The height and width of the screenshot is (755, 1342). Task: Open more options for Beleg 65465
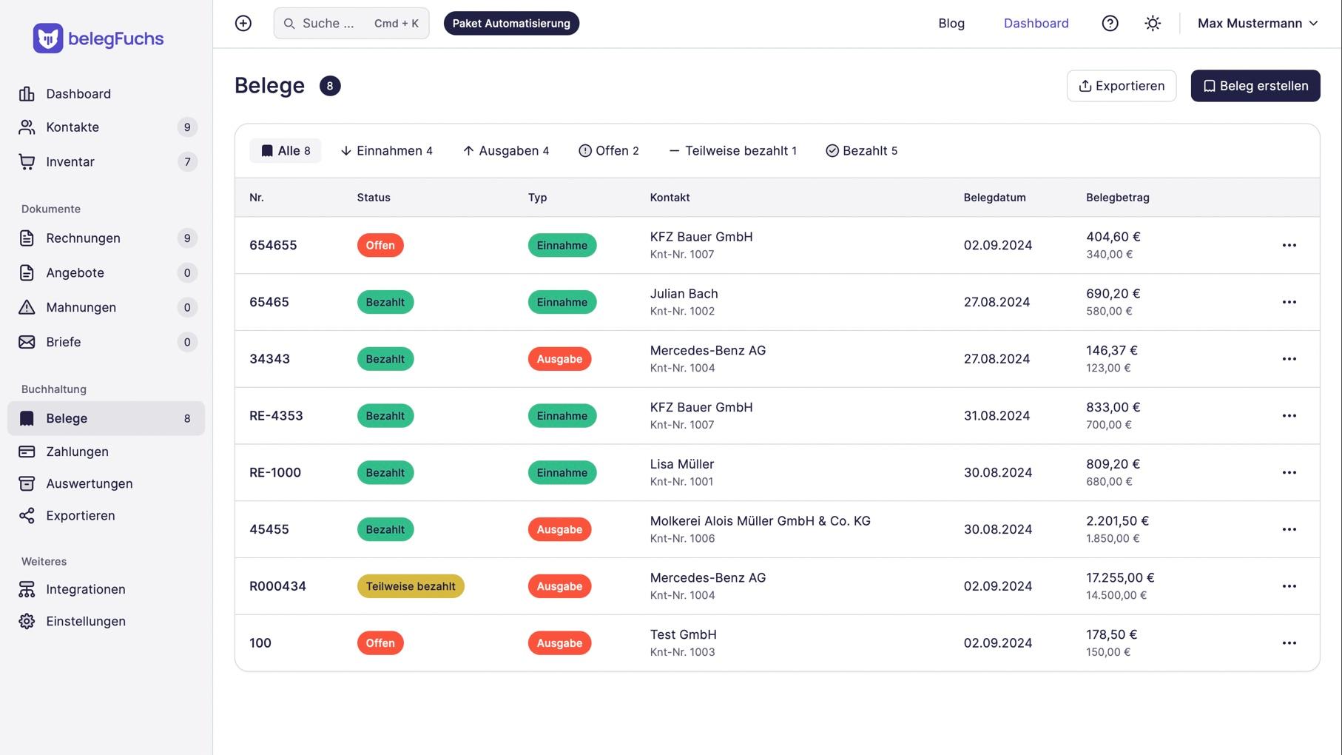[x=1289, y=302]
